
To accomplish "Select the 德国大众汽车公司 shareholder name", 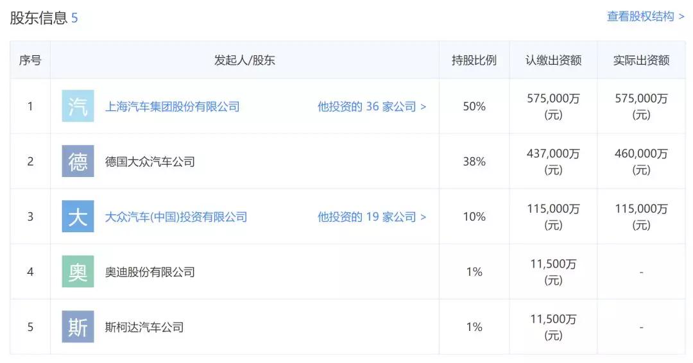I will tap(150, 162).
